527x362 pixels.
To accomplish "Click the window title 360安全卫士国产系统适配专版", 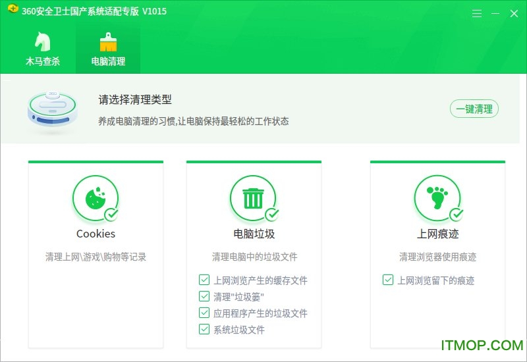I will coord(80,11).
